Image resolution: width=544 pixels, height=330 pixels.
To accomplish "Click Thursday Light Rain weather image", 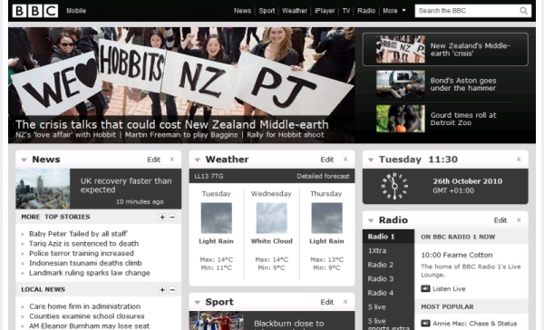I will pos(326,218).
